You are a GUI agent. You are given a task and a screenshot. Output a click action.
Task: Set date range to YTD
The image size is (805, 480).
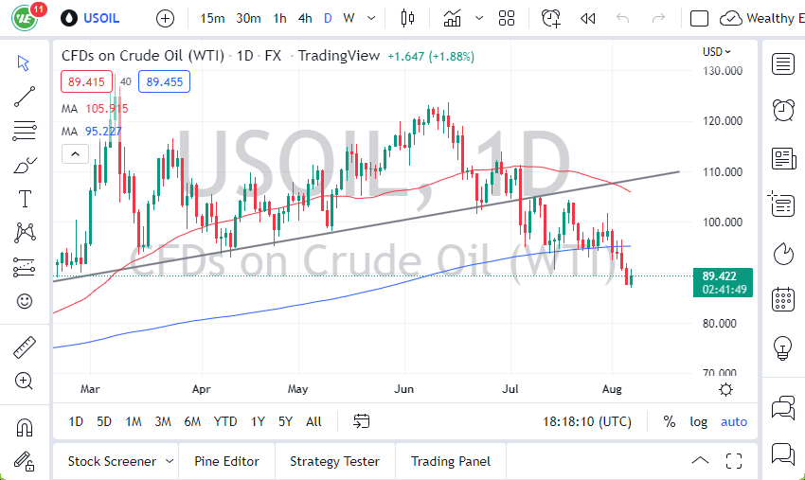225,421
